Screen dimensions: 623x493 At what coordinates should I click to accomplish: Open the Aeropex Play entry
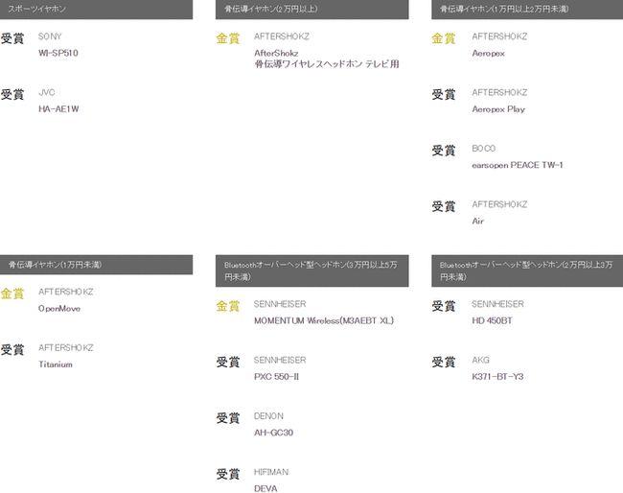click(x=498, y=109)
